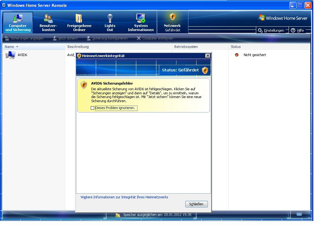Select the AVID6 computer icon
314x235 pixels.
point(10,55)
